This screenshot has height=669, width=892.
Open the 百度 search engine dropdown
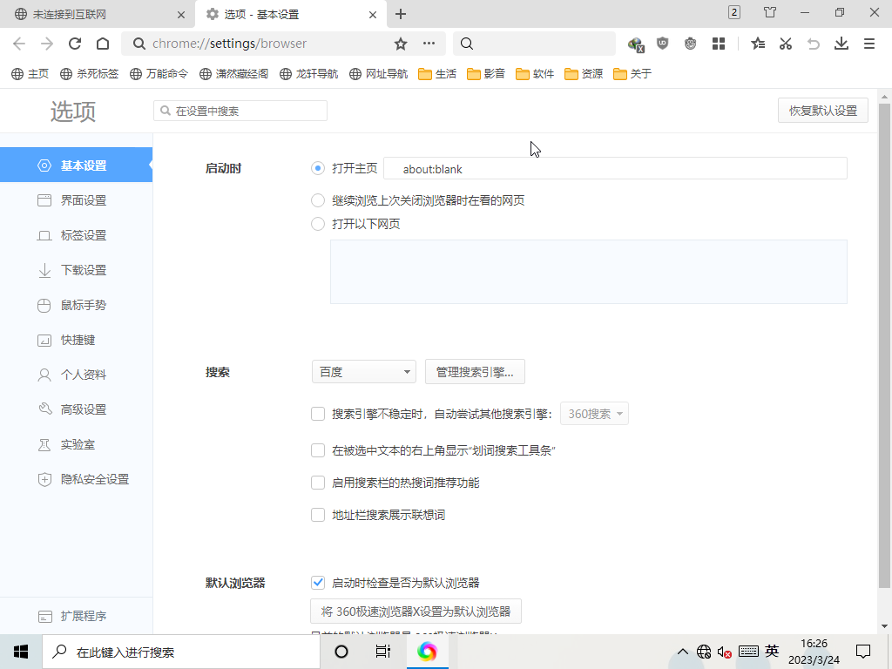coord(363,372)
